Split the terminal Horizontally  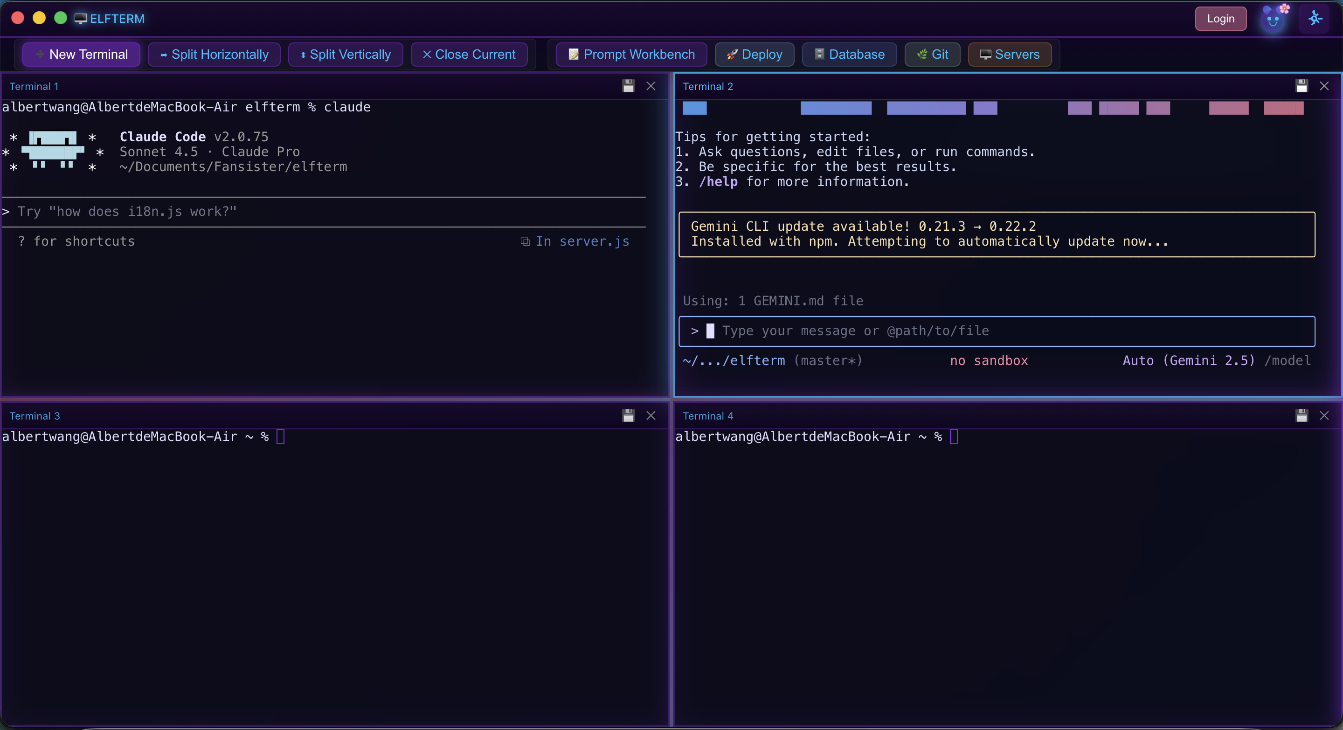click(x=214, y=54)
